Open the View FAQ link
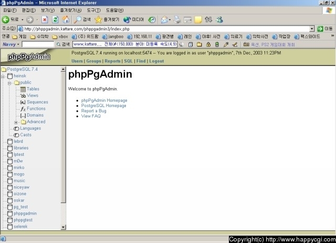The width and height of the screenshot is (336, 243). 91,116
